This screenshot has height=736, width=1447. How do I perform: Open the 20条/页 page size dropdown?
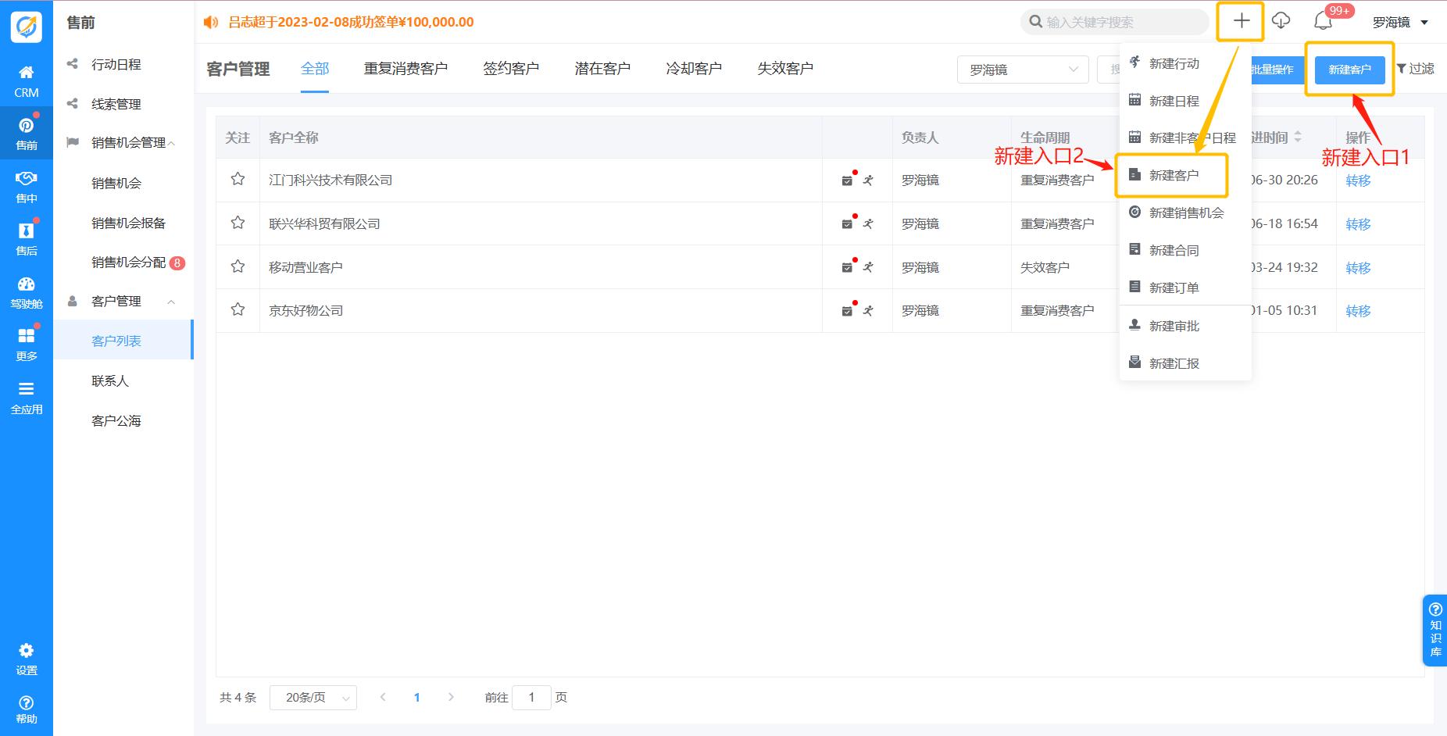tap(313, 698)
